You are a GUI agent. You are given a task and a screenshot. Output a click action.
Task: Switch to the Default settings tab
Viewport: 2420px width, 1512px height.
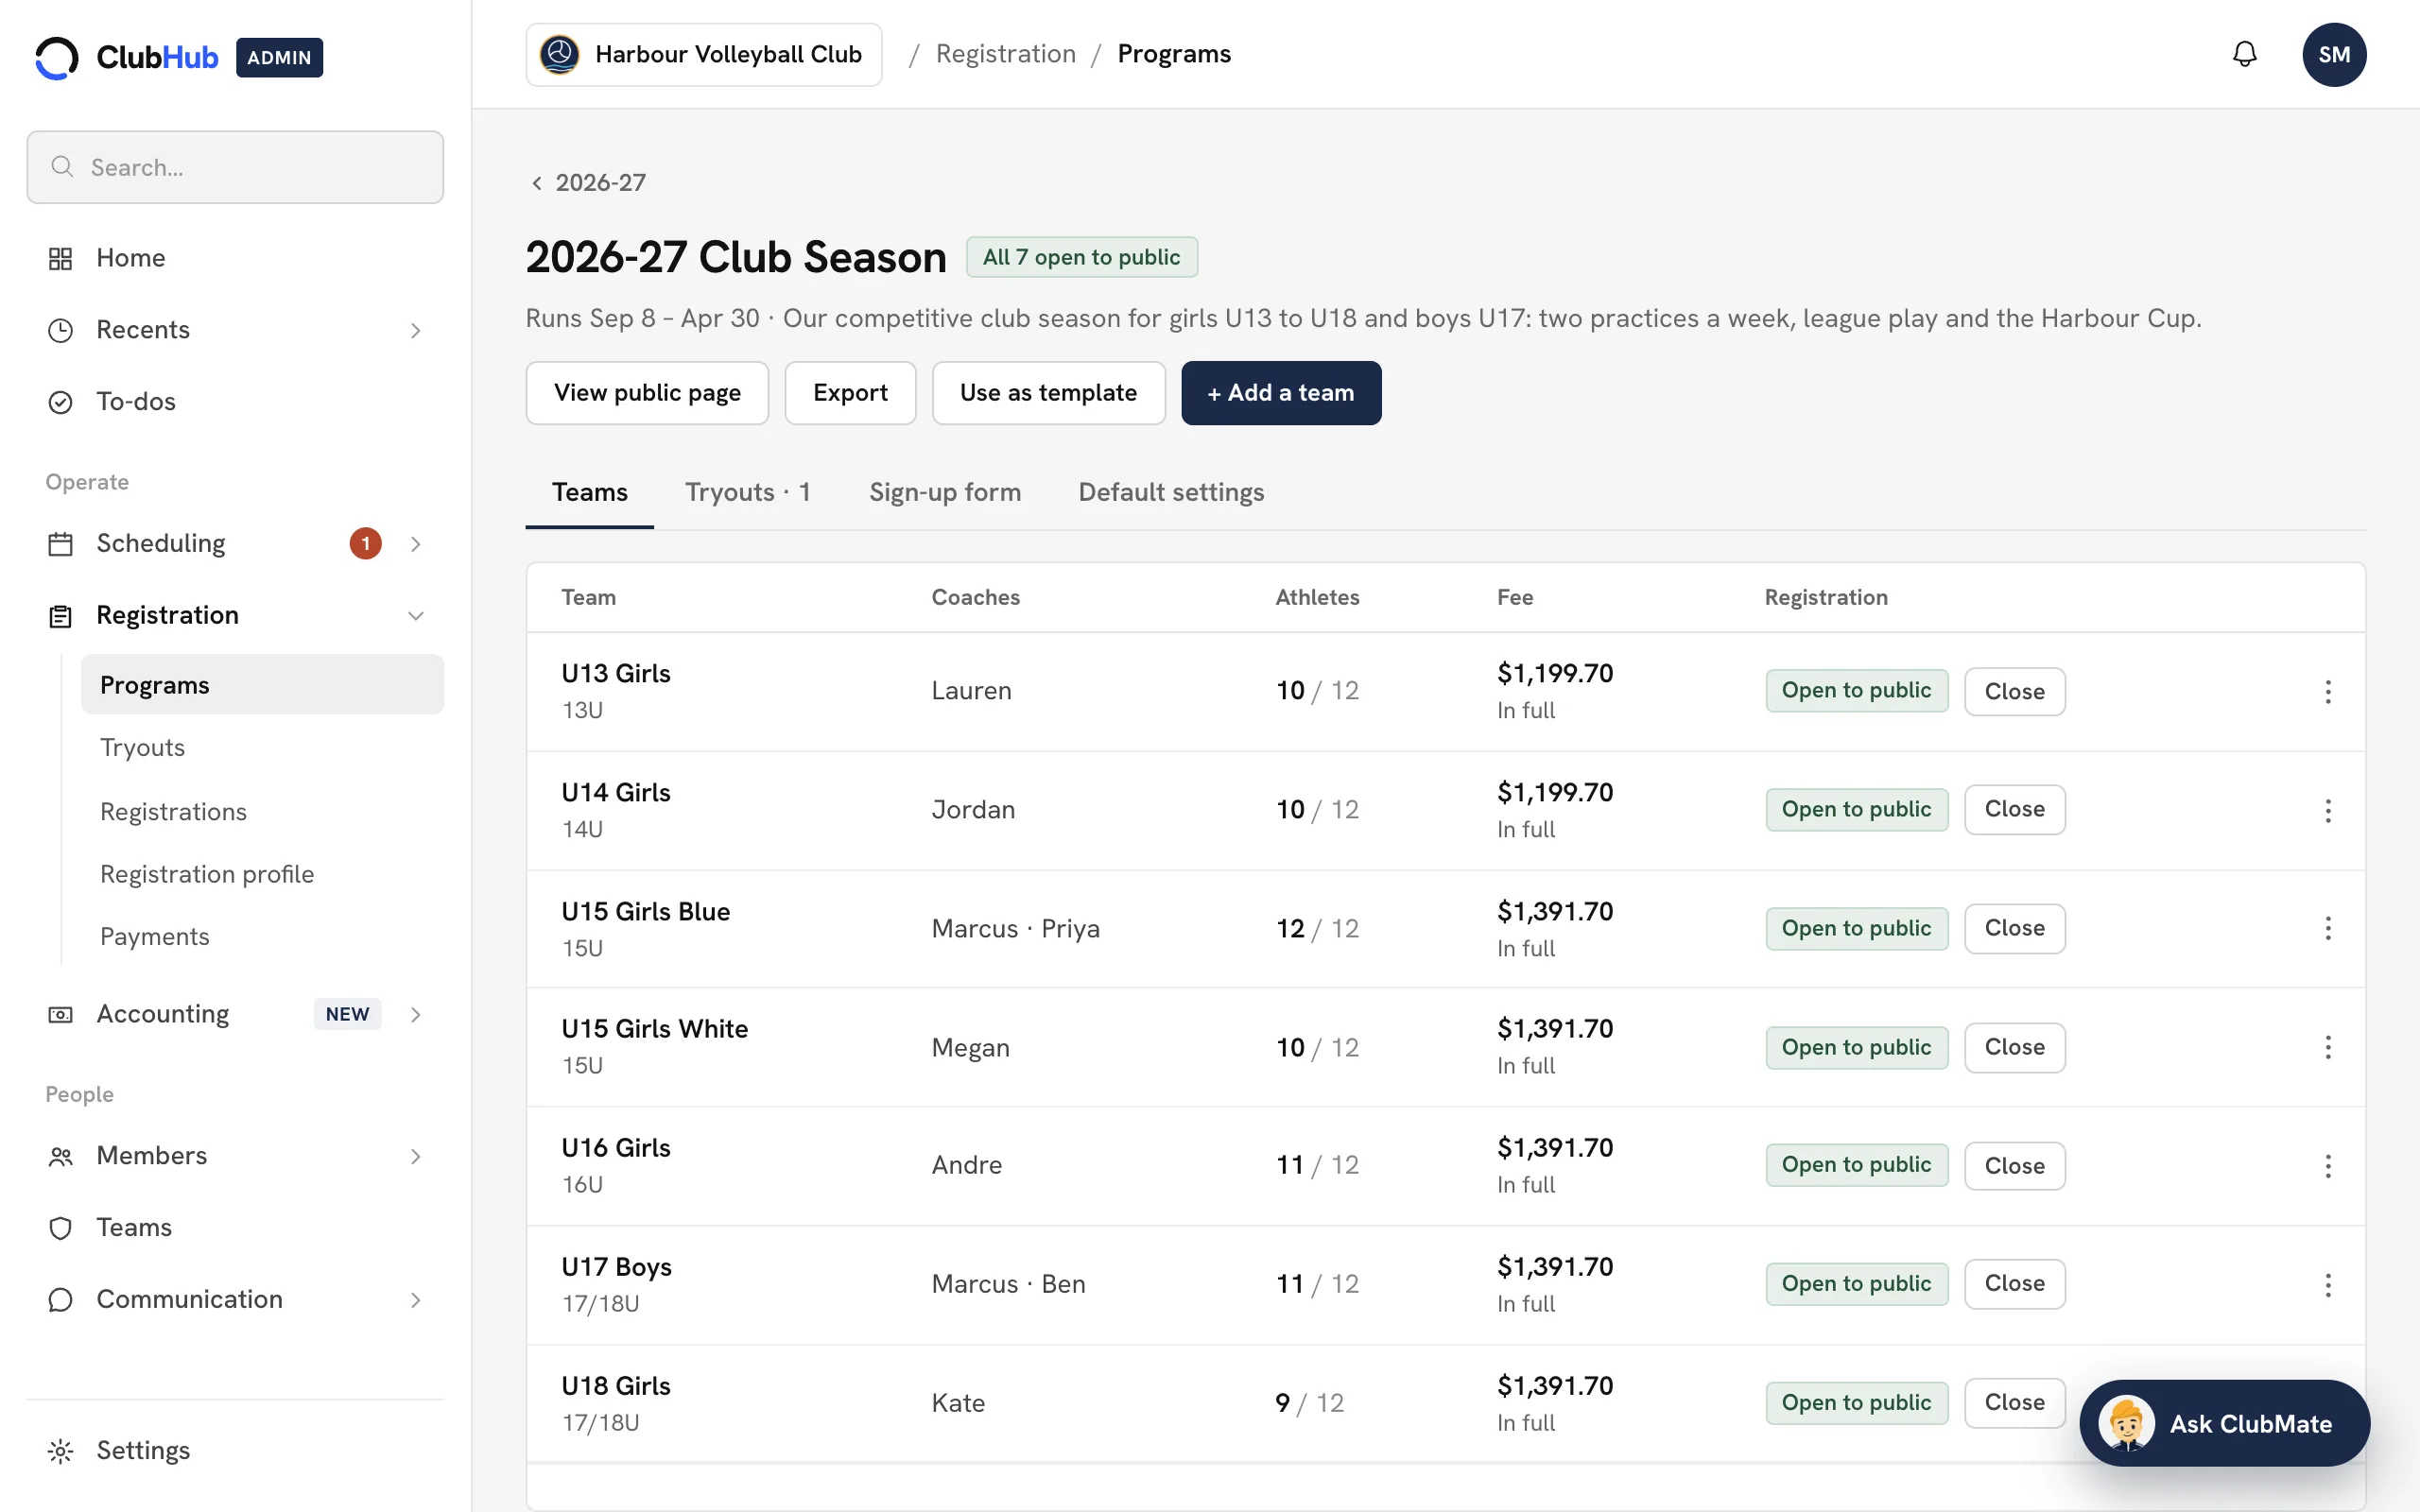(x=1171, y=492)
